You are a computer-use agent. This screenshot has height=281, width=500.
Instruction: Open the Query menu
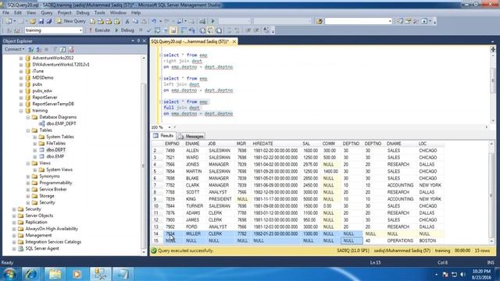click(x=46, y=12)
